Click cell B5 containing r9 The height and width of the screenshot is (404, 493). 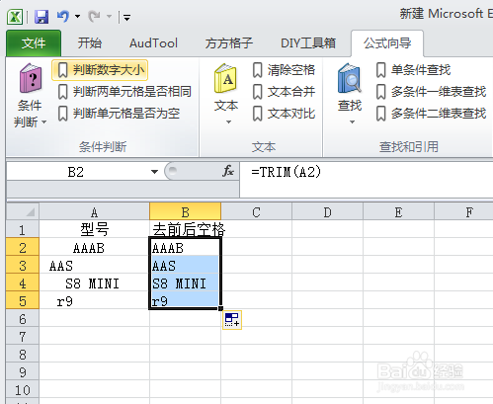(185, 300)
